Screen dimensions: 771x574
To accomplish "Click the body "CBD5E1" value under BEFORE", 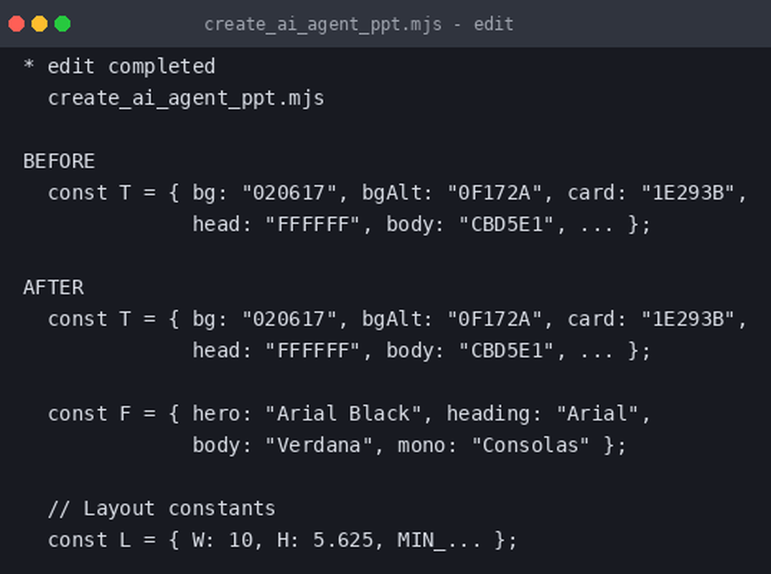I will click(x=506, y=224).
